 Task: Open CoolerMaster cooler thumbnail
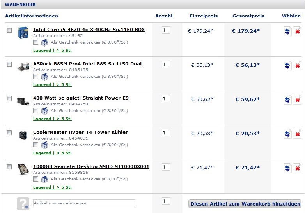(x=23, y=135)
